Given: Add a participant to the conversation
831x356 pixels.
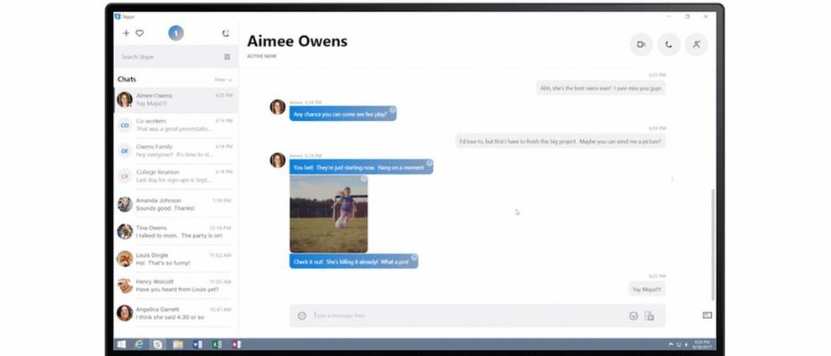Looking at the screenshot, I should [697, 44].
